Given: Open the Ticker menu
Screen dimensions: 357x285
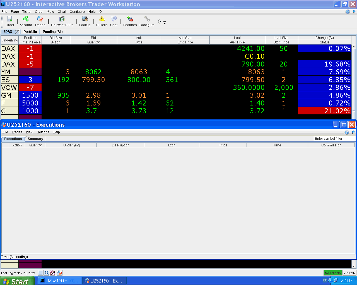Looking at the screenshot, I should pyautogui.click(x=27, y=12).
